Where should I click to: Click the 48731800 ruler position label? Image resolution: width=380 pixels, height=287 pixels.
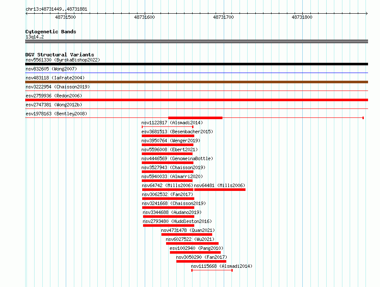302,17
